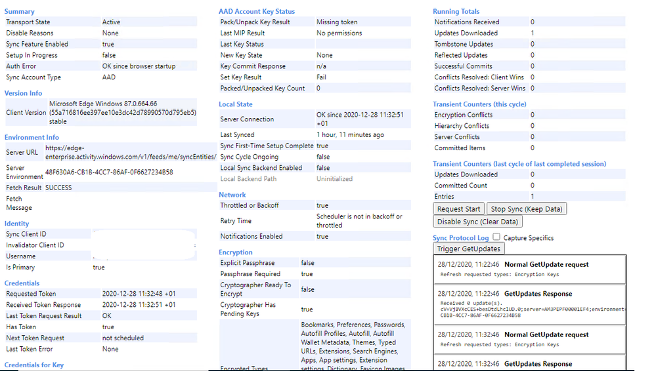Click the Version Info heading

tap(23, 93)
